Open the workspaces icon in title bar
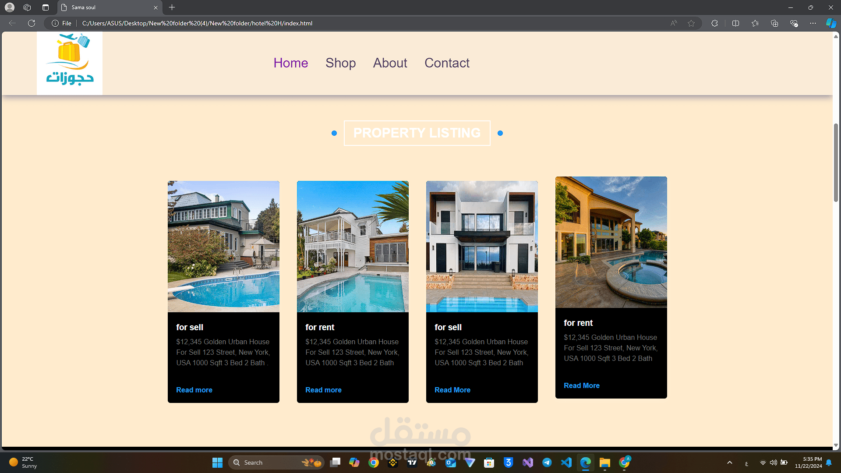 [x=27, y=7]
